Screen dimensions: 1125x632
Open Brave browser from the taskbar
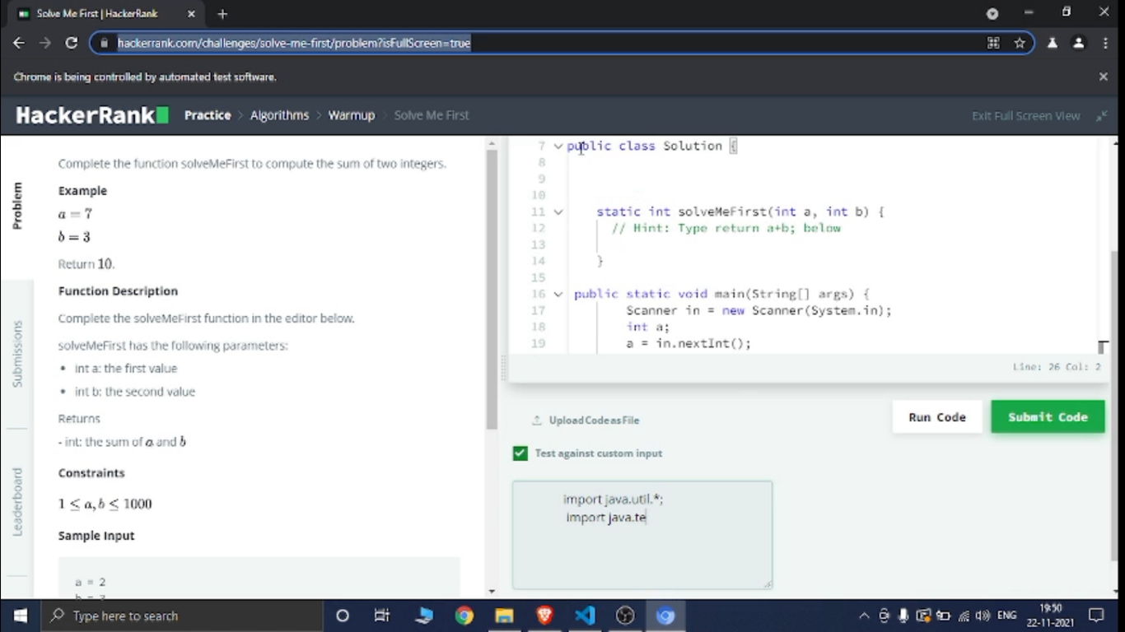pos(544,616)
